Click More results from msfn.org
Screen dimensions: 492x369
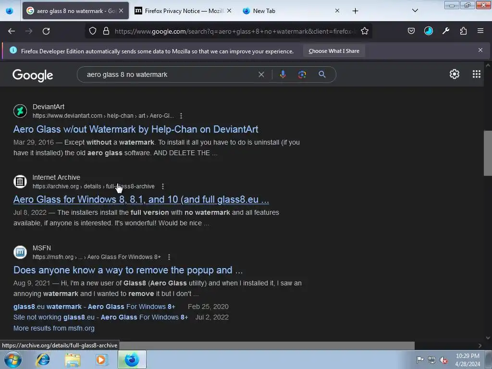[54, 328]
